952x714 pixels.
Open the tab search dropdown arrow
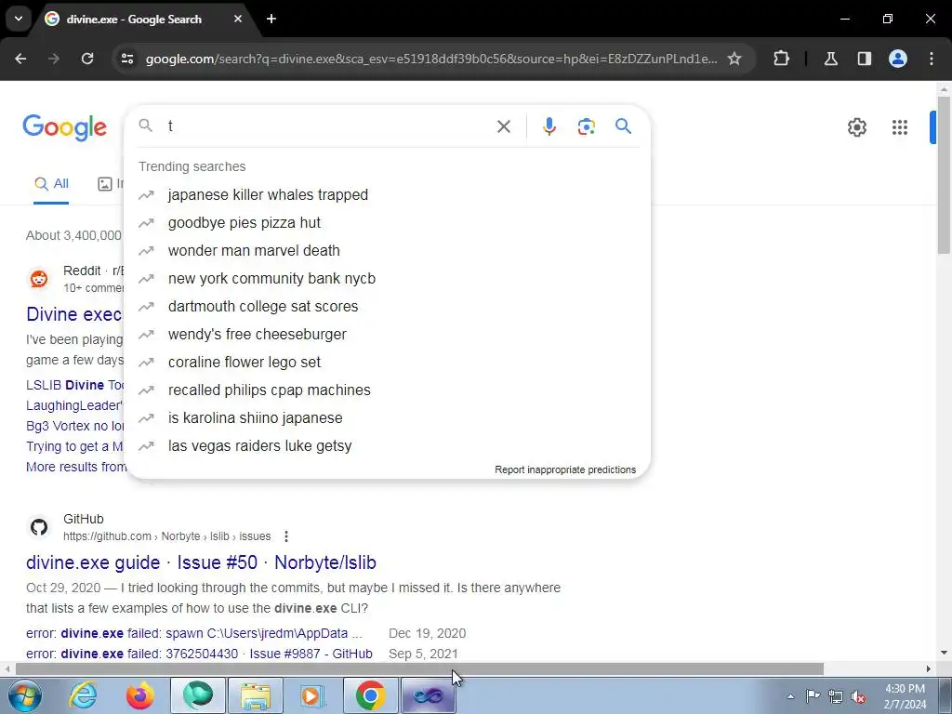[x=19, y=19]
